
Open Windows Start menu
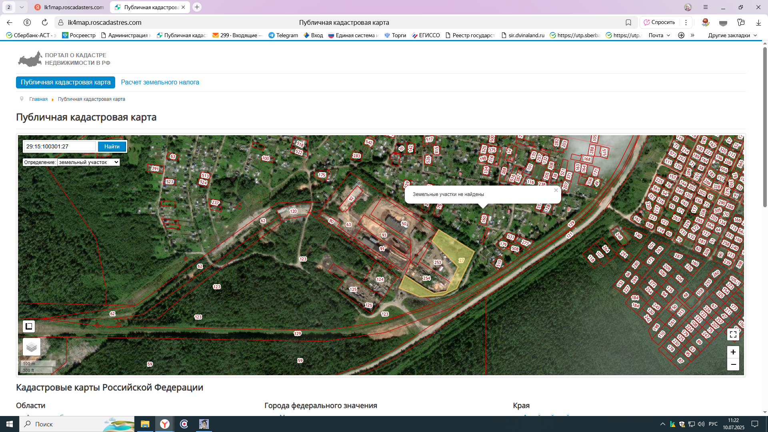coord(10,424)
